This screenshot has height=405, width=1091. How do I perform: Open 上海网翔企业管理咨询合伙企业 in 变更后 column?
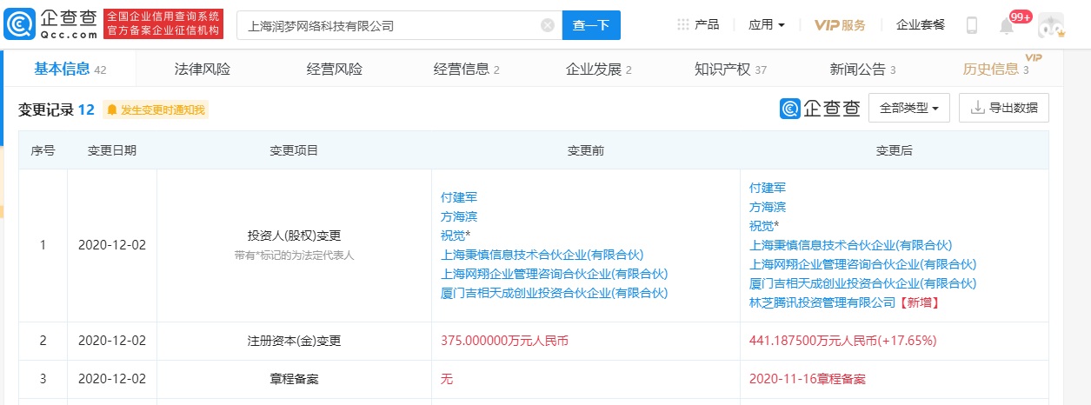pos(862,264)
